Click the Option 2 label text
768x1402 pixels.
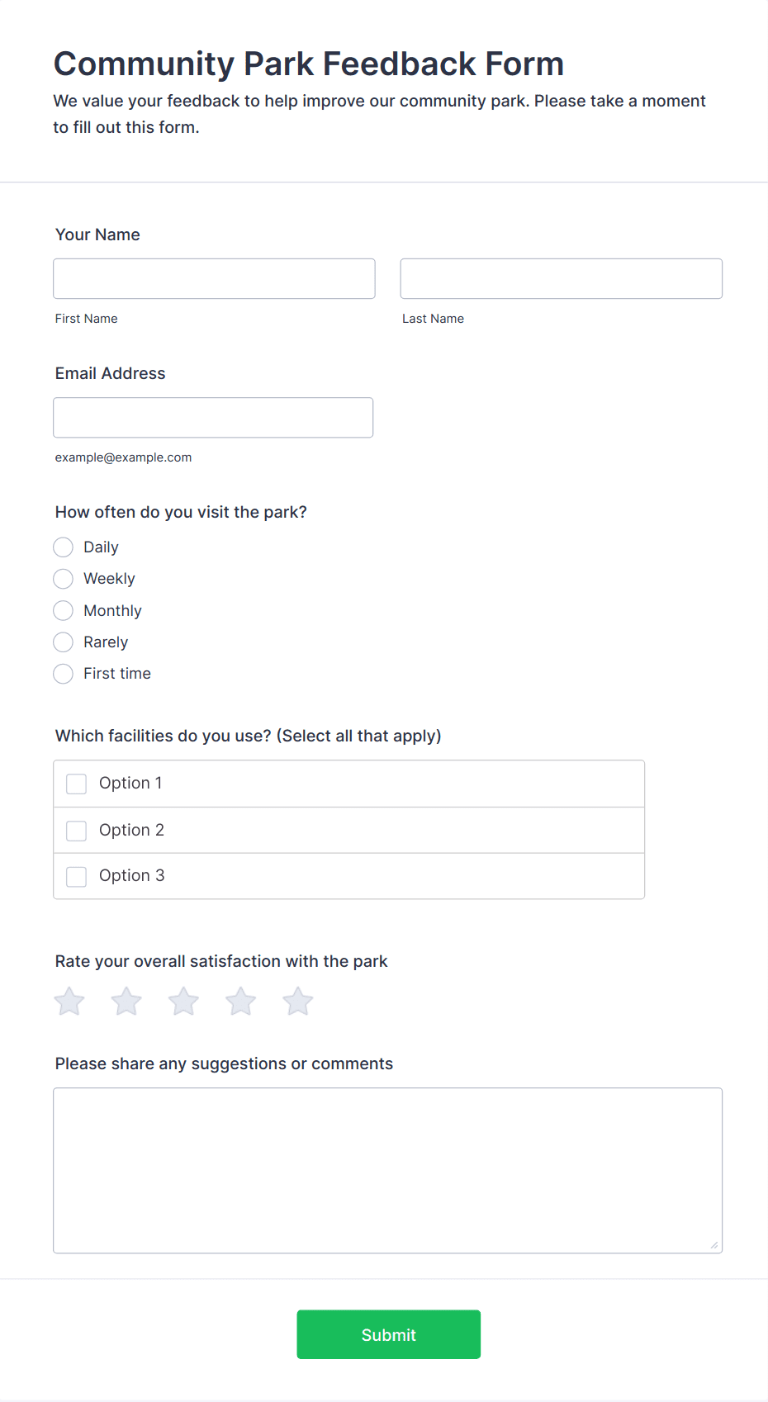pyautogui.click(x=132, y=830)
